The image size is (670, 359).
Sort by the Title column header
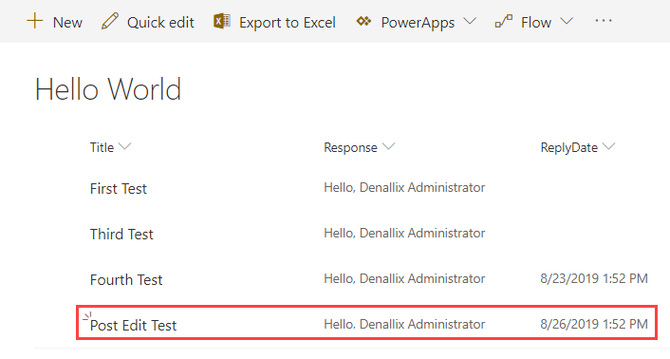pos(102,147)
